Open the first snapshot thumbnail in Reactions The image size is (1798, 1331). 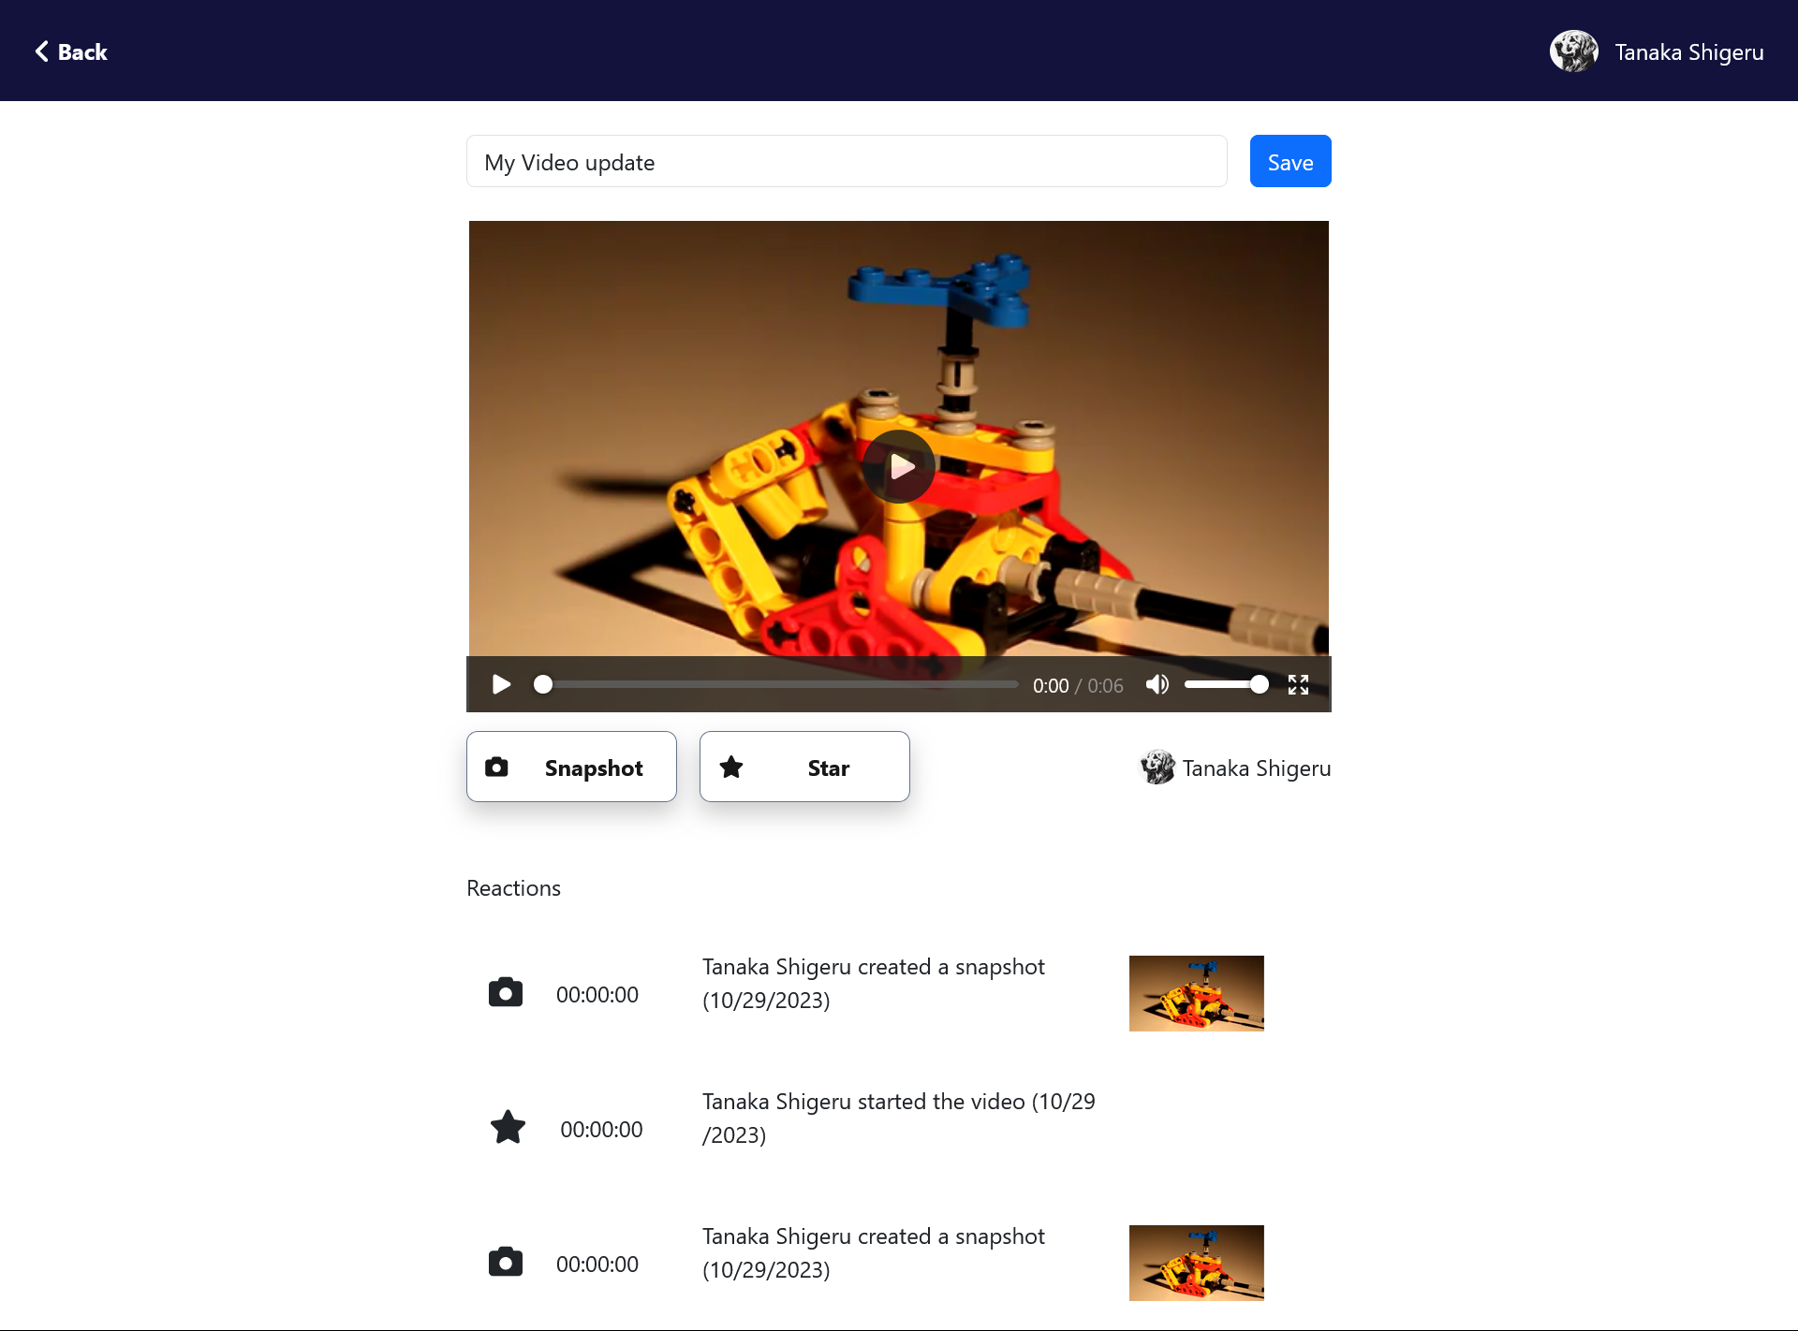1196,993
